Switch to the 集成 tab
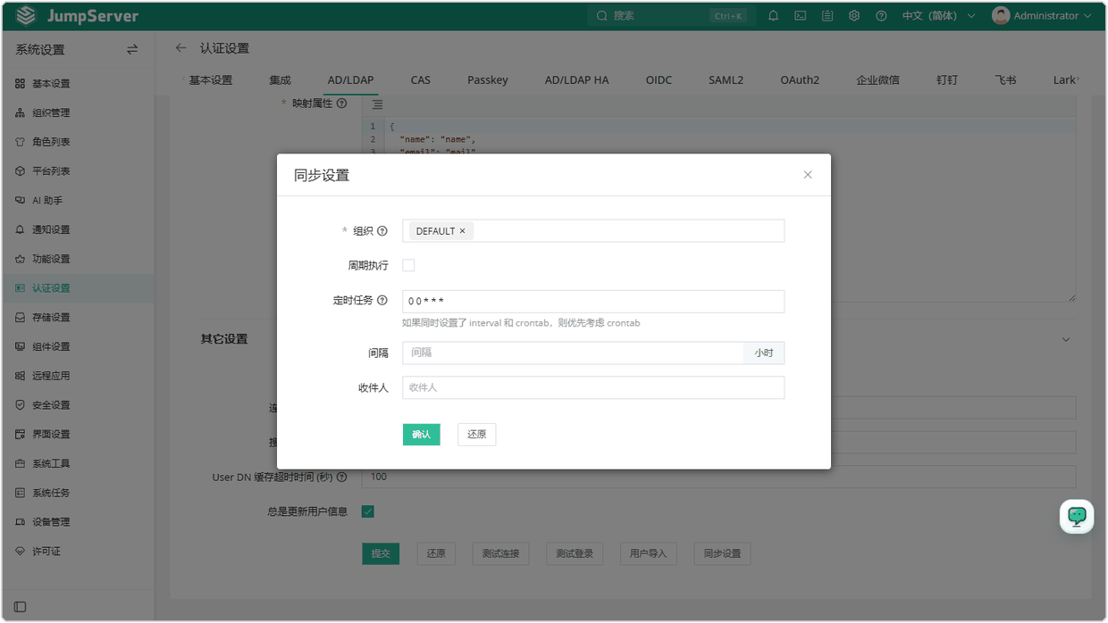This screenshot has width=1108, height=623. [280, 80]
